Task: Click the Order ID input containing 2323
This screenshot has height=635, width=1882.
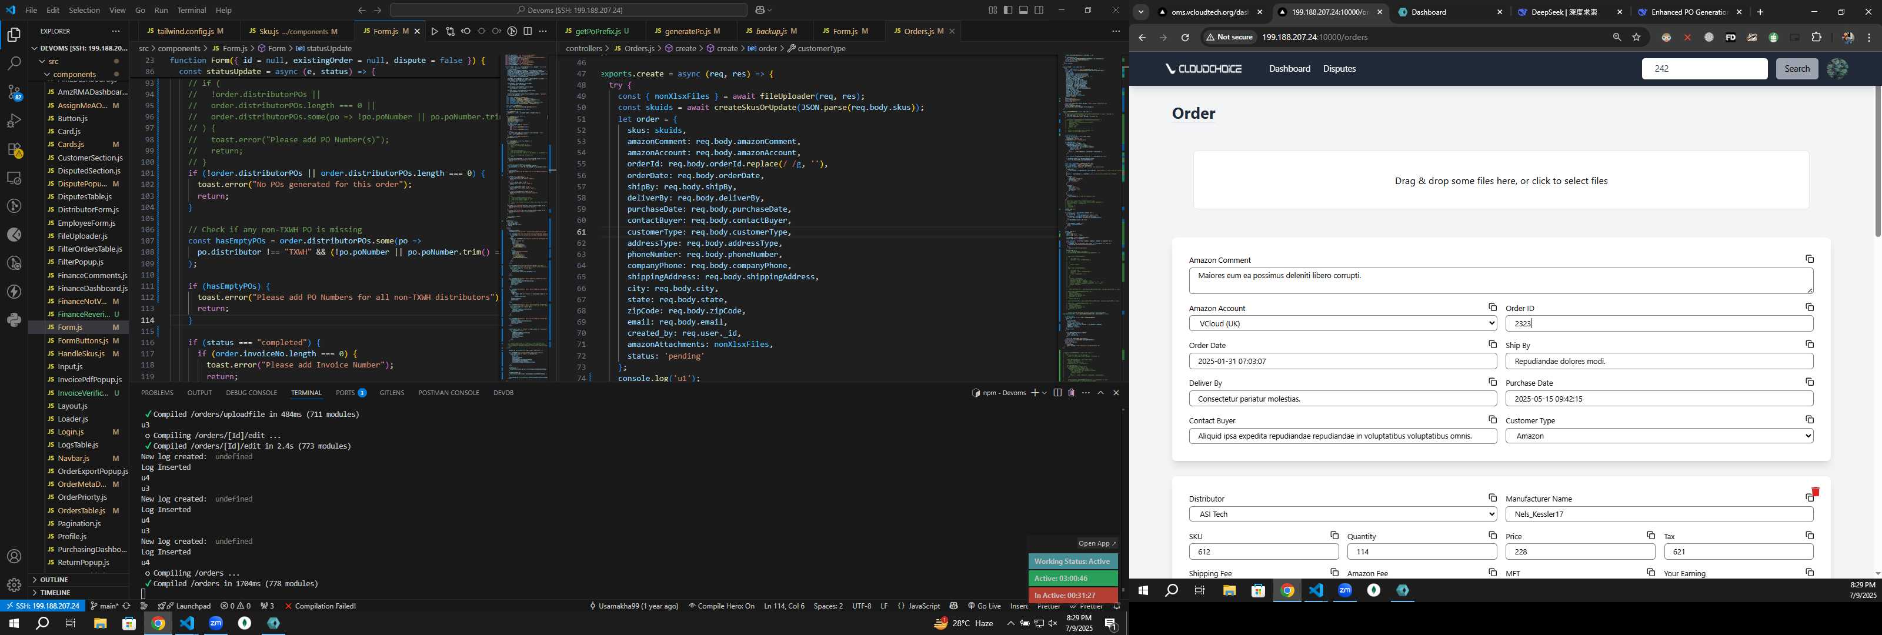Action: (1659, 324)
